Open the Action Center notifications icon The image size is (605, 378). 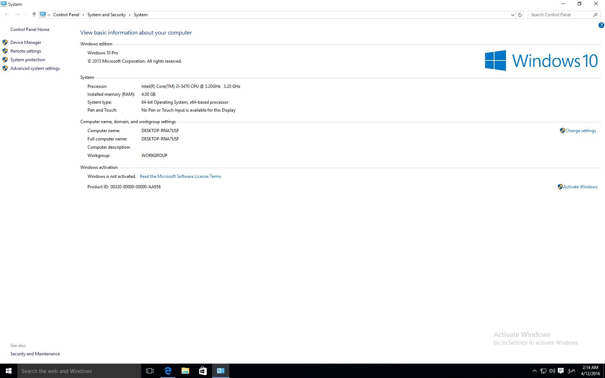point(561,371)
